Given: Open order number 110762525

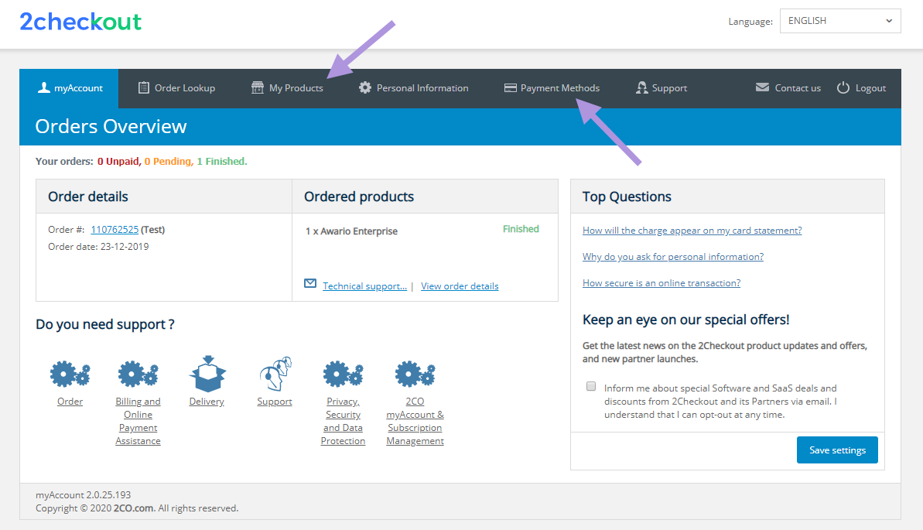Looking at the screenshot, I should pyautogui.click(x=115, y=230).
